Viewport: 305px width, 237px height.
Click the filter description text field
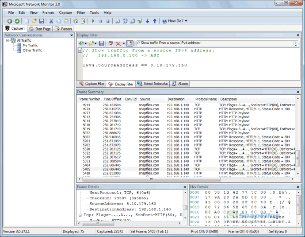[x=215, y=43]
